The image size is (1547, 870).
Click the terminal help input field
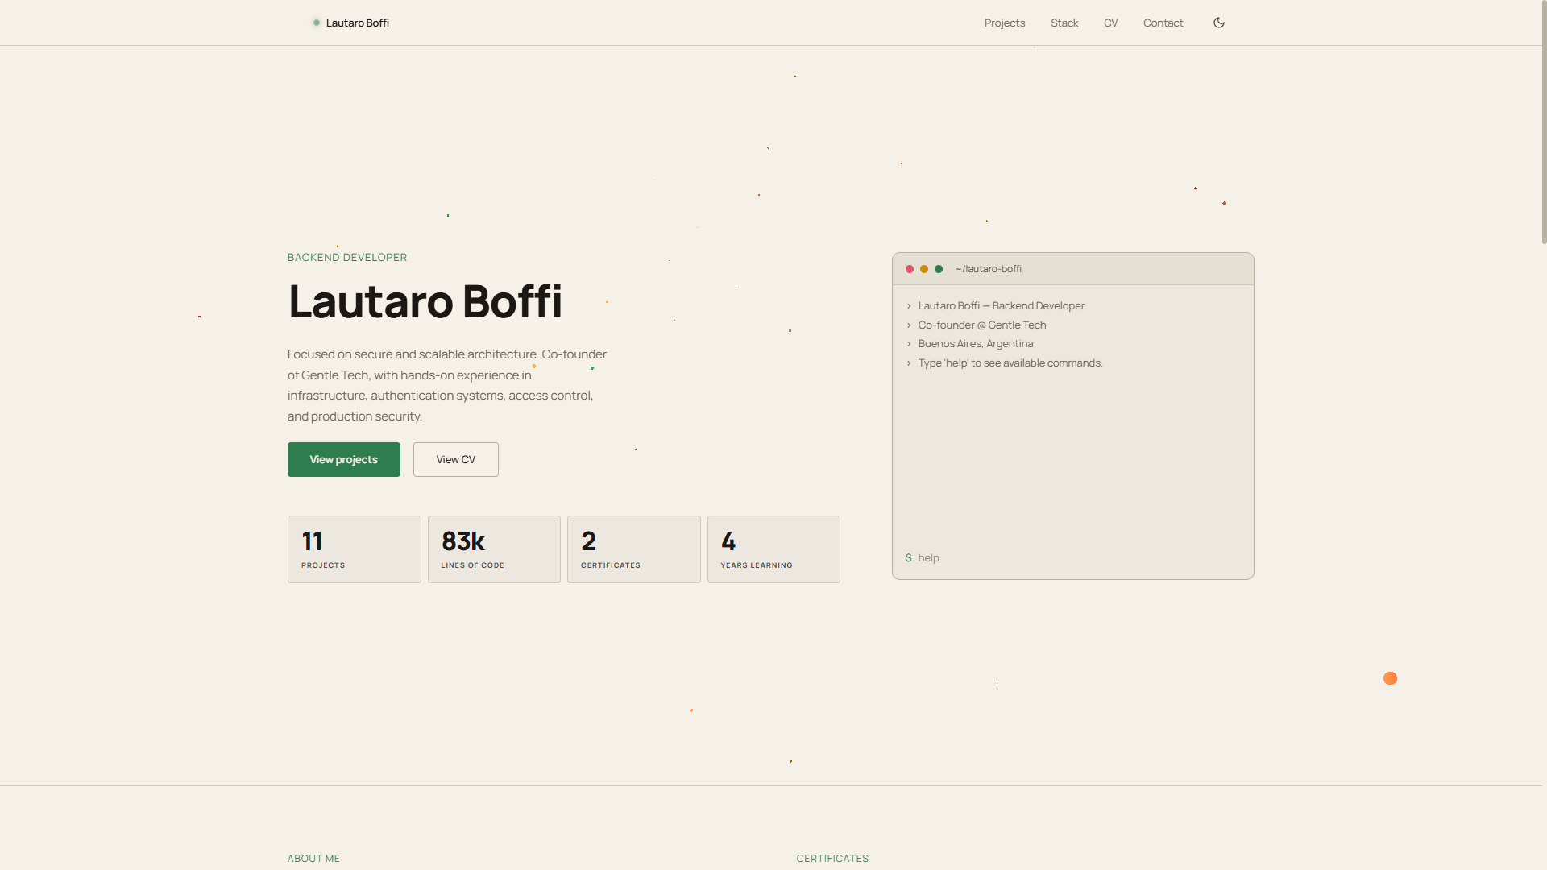click(1080, 557)
